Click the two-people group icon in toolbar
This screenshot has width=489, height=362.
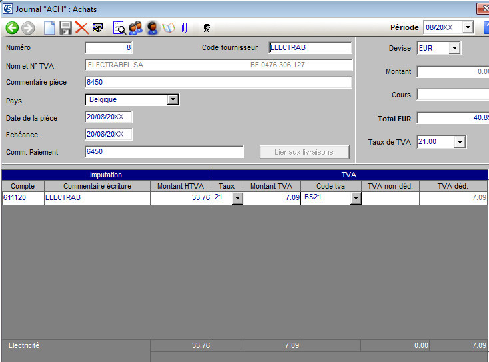coord(135,28)
